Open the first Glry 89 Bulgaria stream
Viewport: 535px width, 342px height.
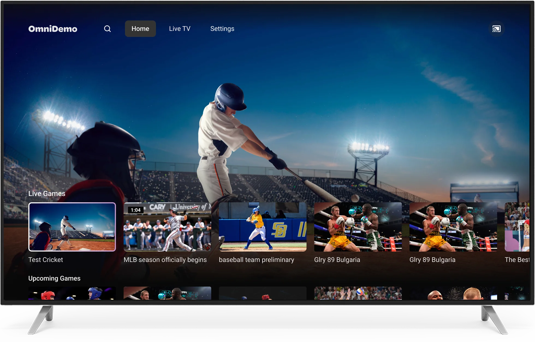point(358,227)
